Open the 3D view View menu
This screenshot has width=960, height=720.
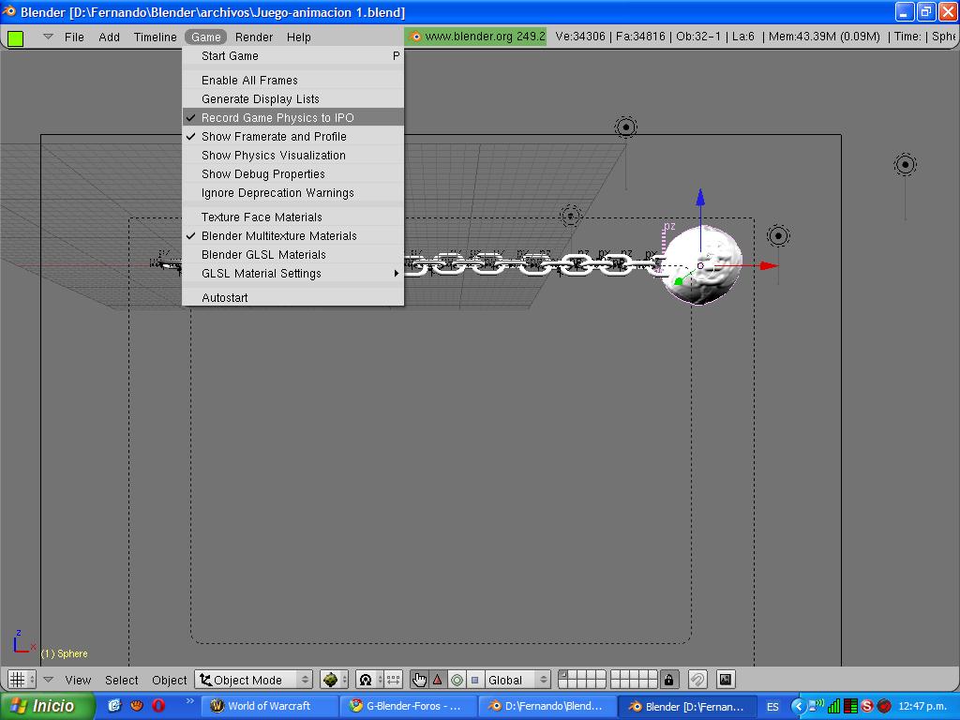[78, 681]
